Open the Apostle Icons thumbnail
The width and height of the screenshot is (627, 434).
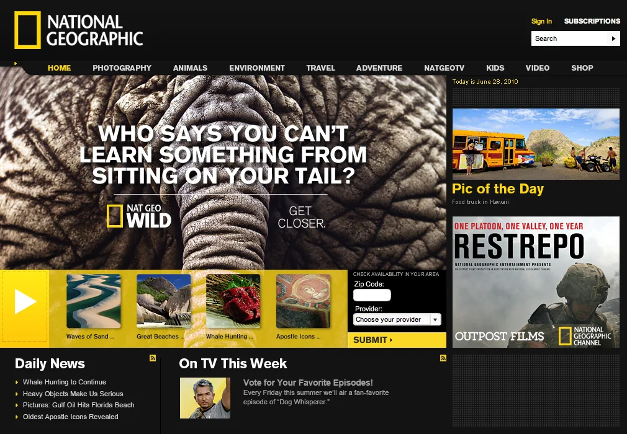coord(303,301)
